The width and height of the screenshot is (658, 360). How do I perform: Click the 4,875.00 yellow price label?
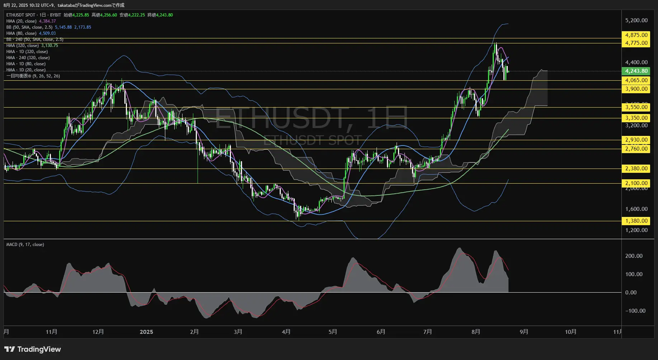tap(636, 35)
